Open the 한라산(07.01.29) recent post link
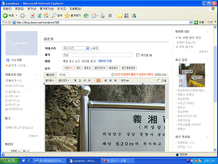The height and width of the screenshot is (164, 218). pyautogui.click(x=187, y=116)
